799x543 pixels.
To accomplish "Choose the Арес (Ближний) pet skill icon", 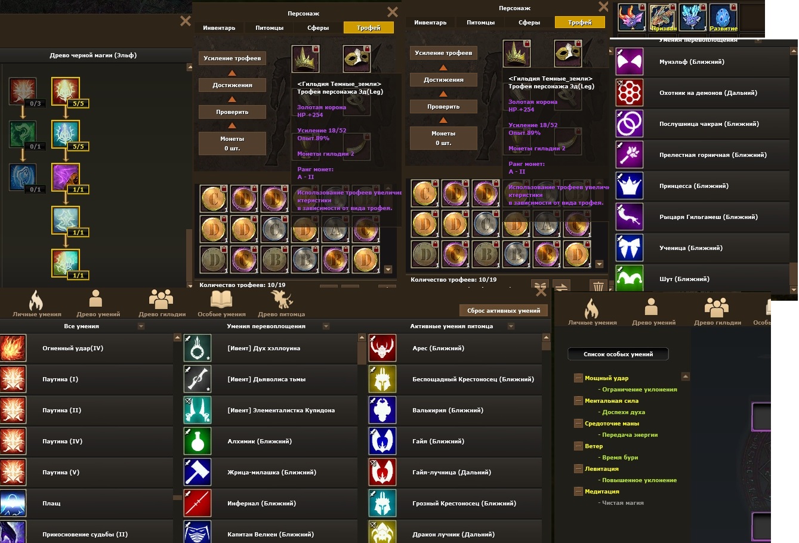I will pos(382,348).
